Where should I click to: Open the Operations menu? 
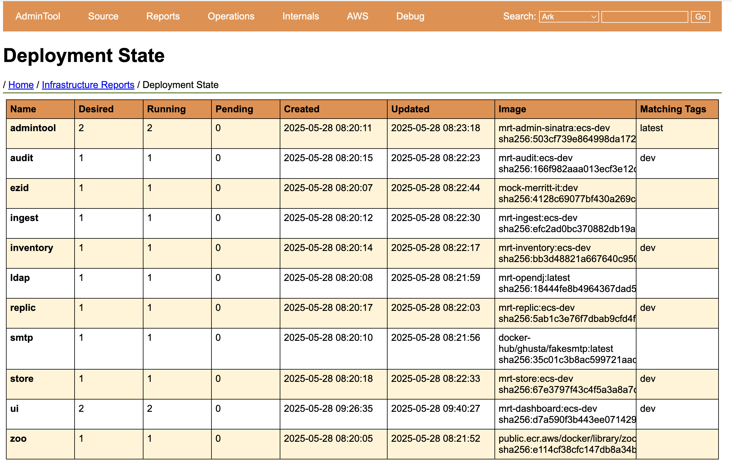231,16
